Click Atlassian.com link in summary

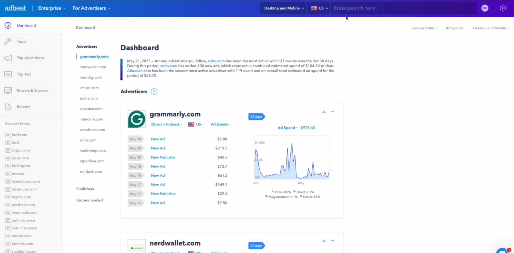[139, 71]
